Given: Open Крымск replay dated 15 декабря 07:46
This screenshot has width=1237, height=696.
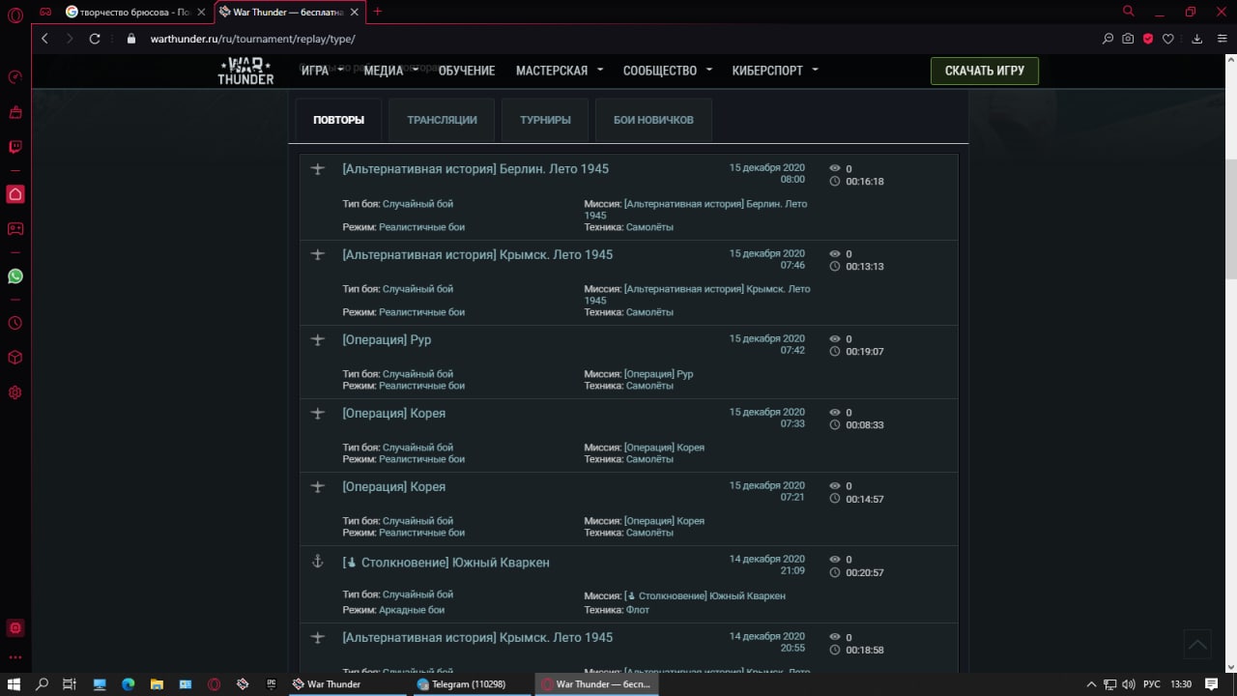Looking at the screenshot, I should (477, 255).
